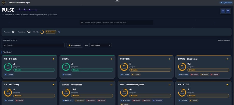The height and width of the screenshot is (105, 234).
Task: Unstar the CH - 47 SLR division
Action: 228,85
